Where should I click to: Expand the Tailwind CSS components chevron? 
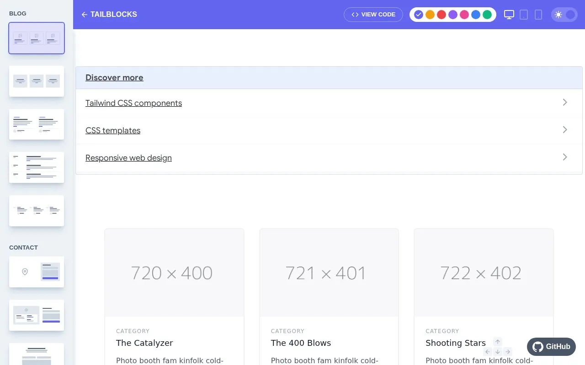[565, 102]
